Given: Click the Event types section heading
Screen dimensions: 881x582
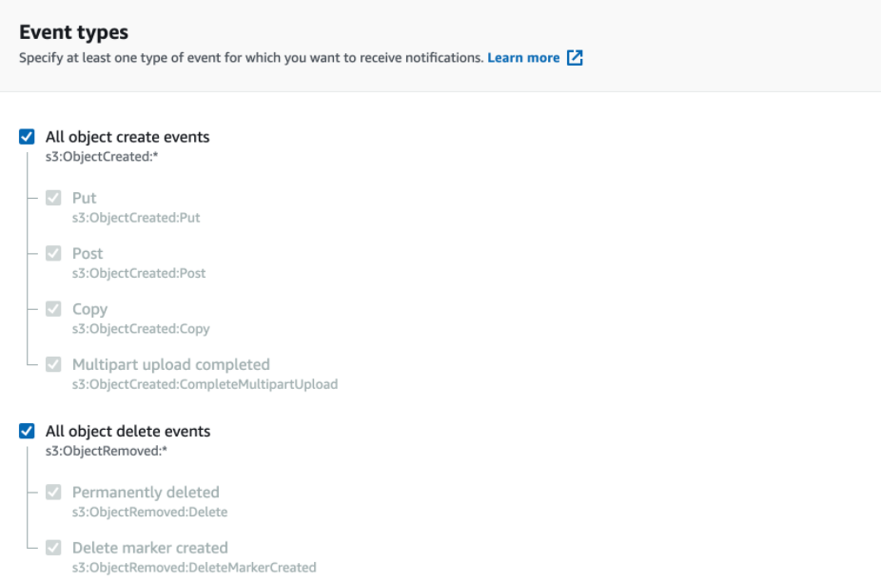Looking at the screenshot, I should (73, 32).
